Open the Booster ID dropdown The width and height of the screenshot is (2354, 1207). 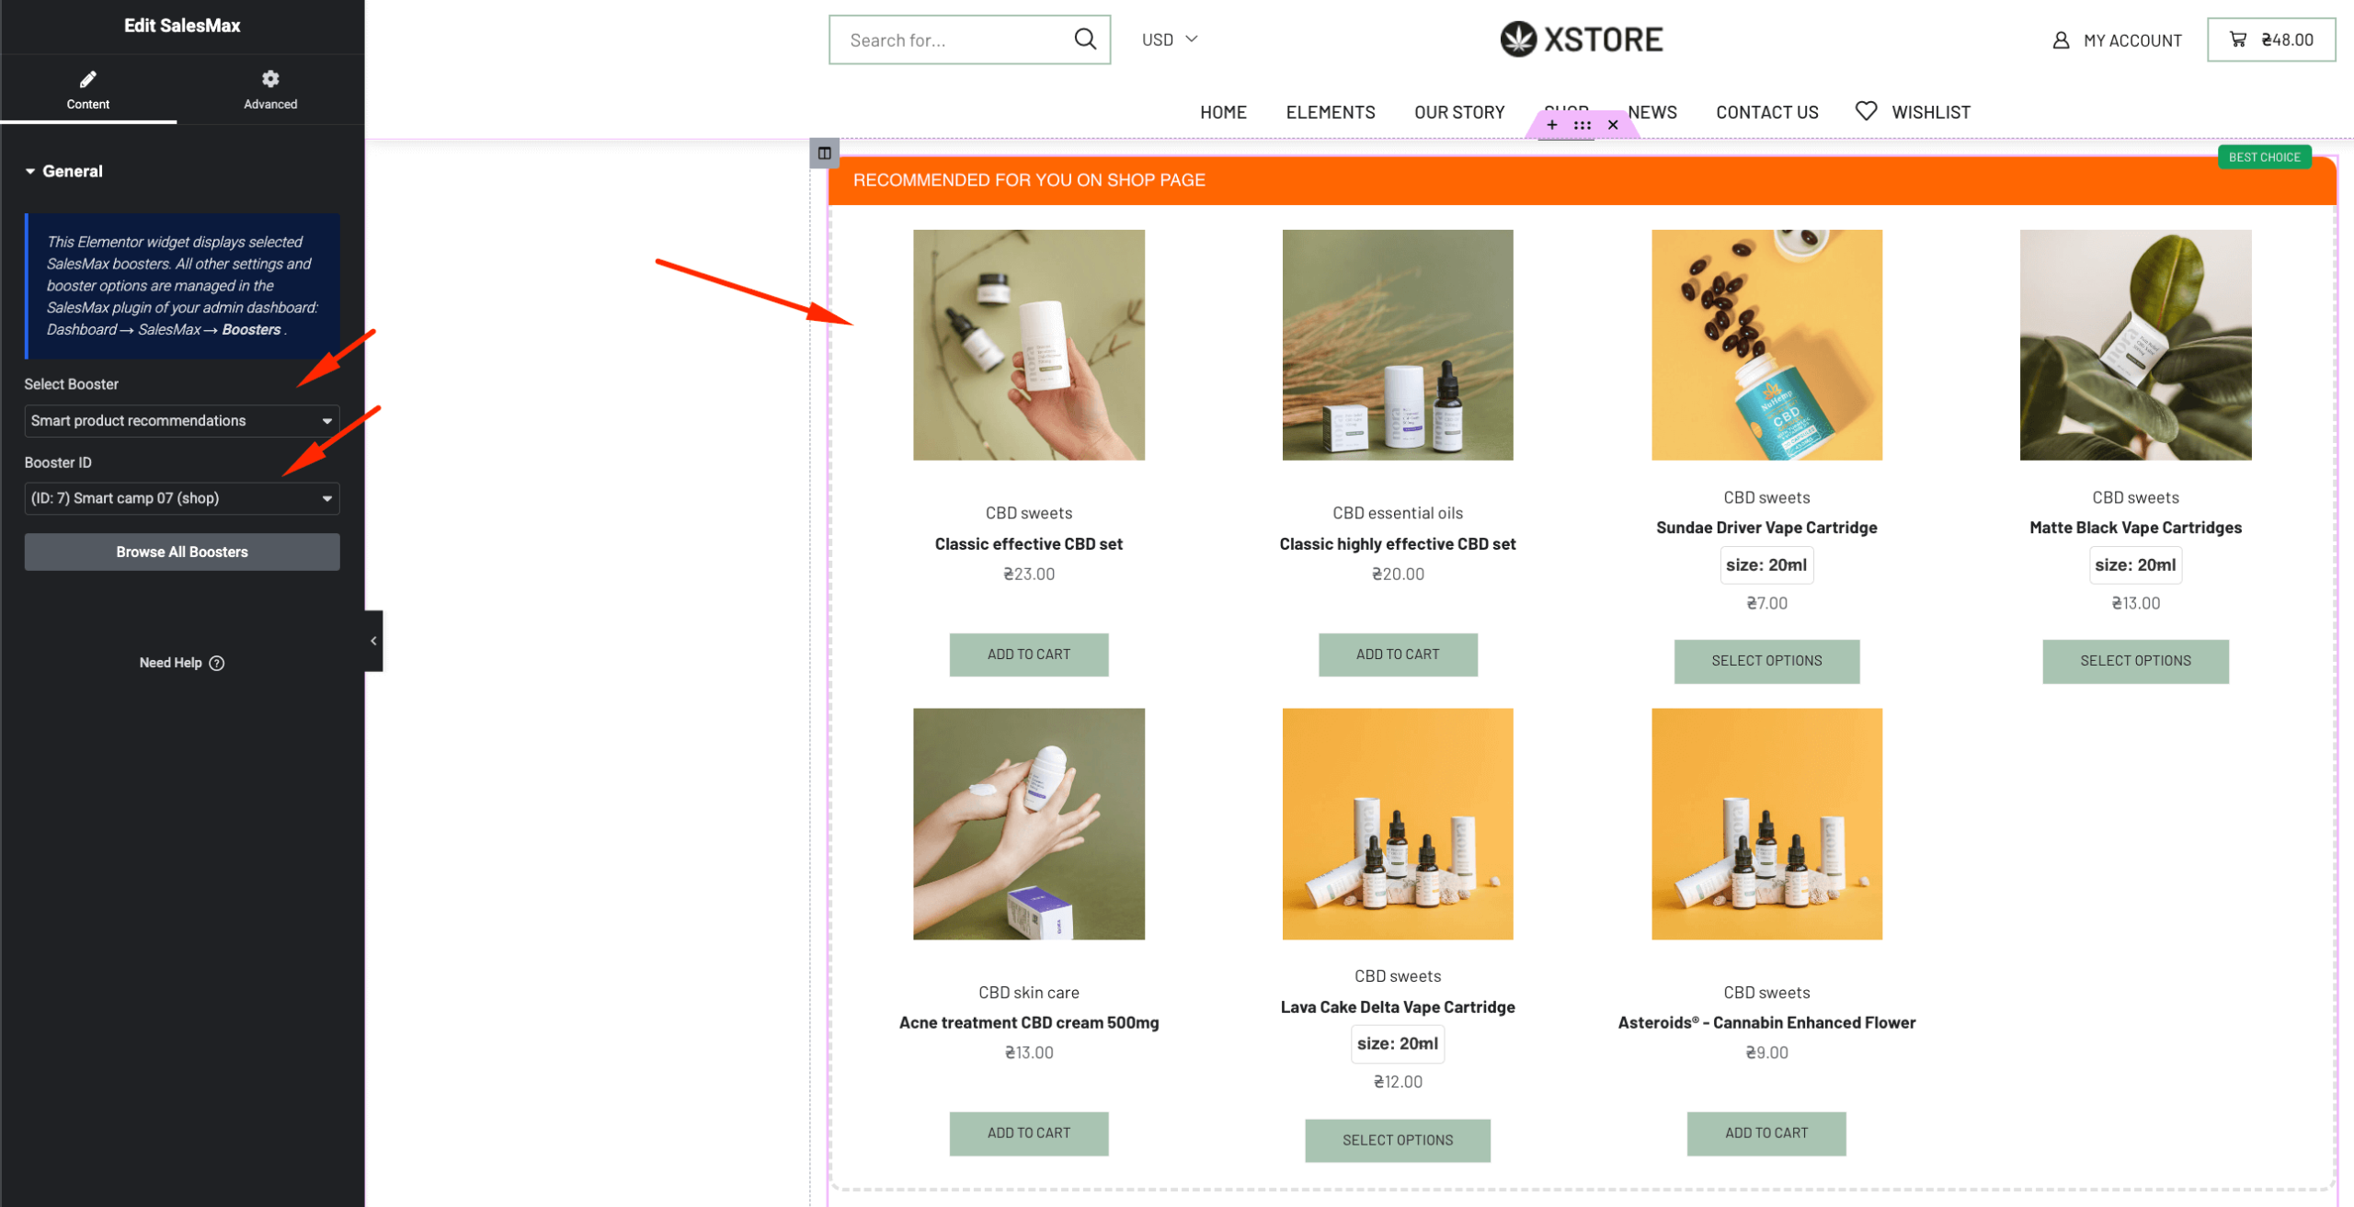pos(181,498)
